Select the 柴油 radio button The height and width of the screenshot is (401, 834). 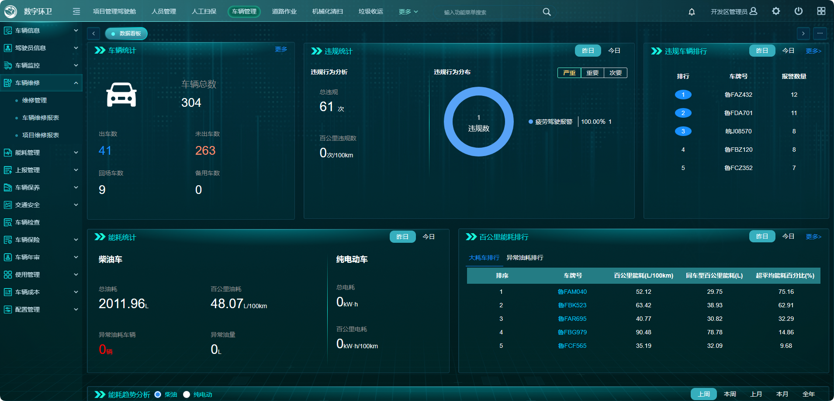(158, 394)
